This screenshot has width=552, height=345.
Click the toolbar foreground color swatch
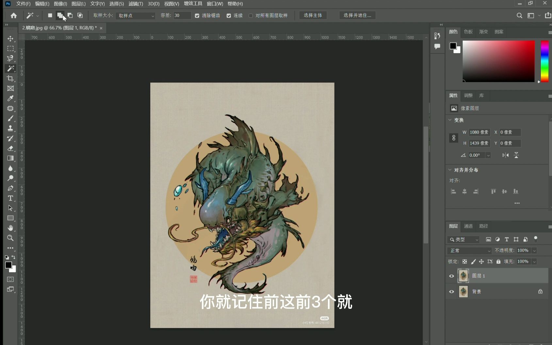(8, 265)
